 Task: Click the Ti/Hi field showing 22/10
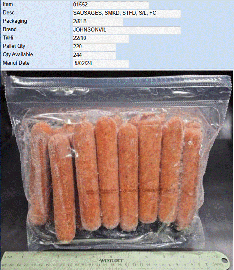click(101, 38)
